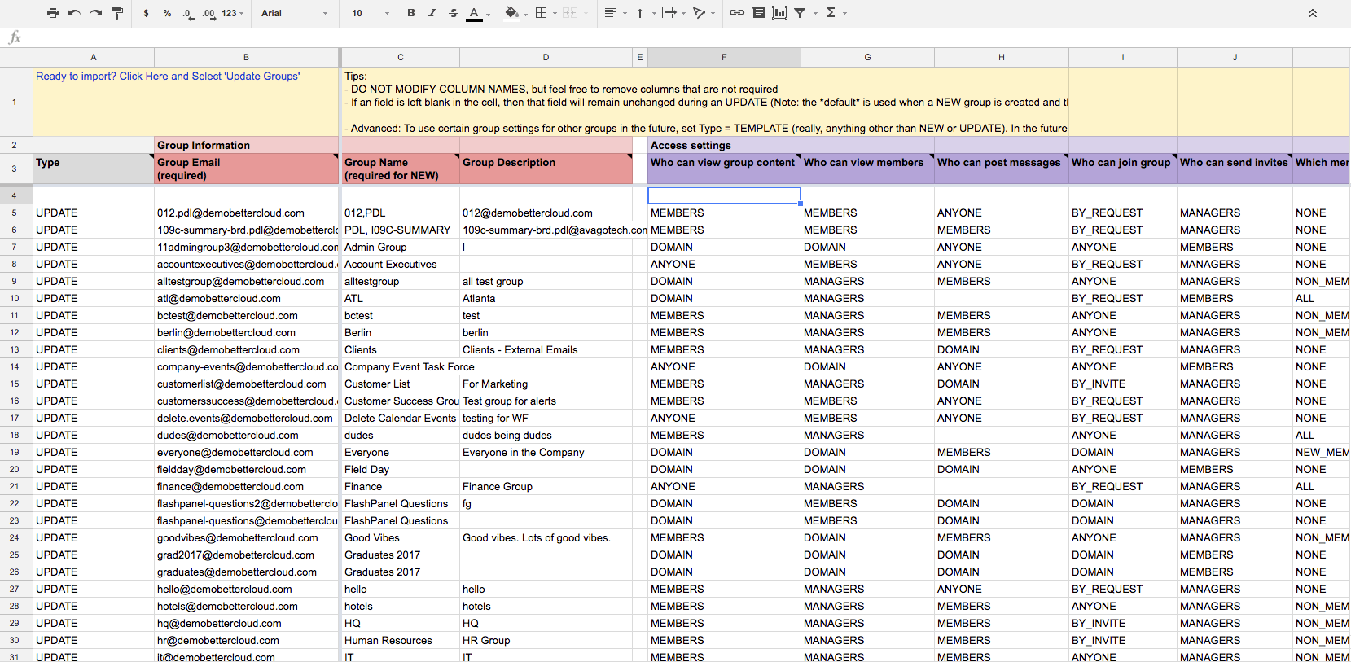Click the 'Access settings' header cell
The image size is (1351, 662).
[724, 145]
